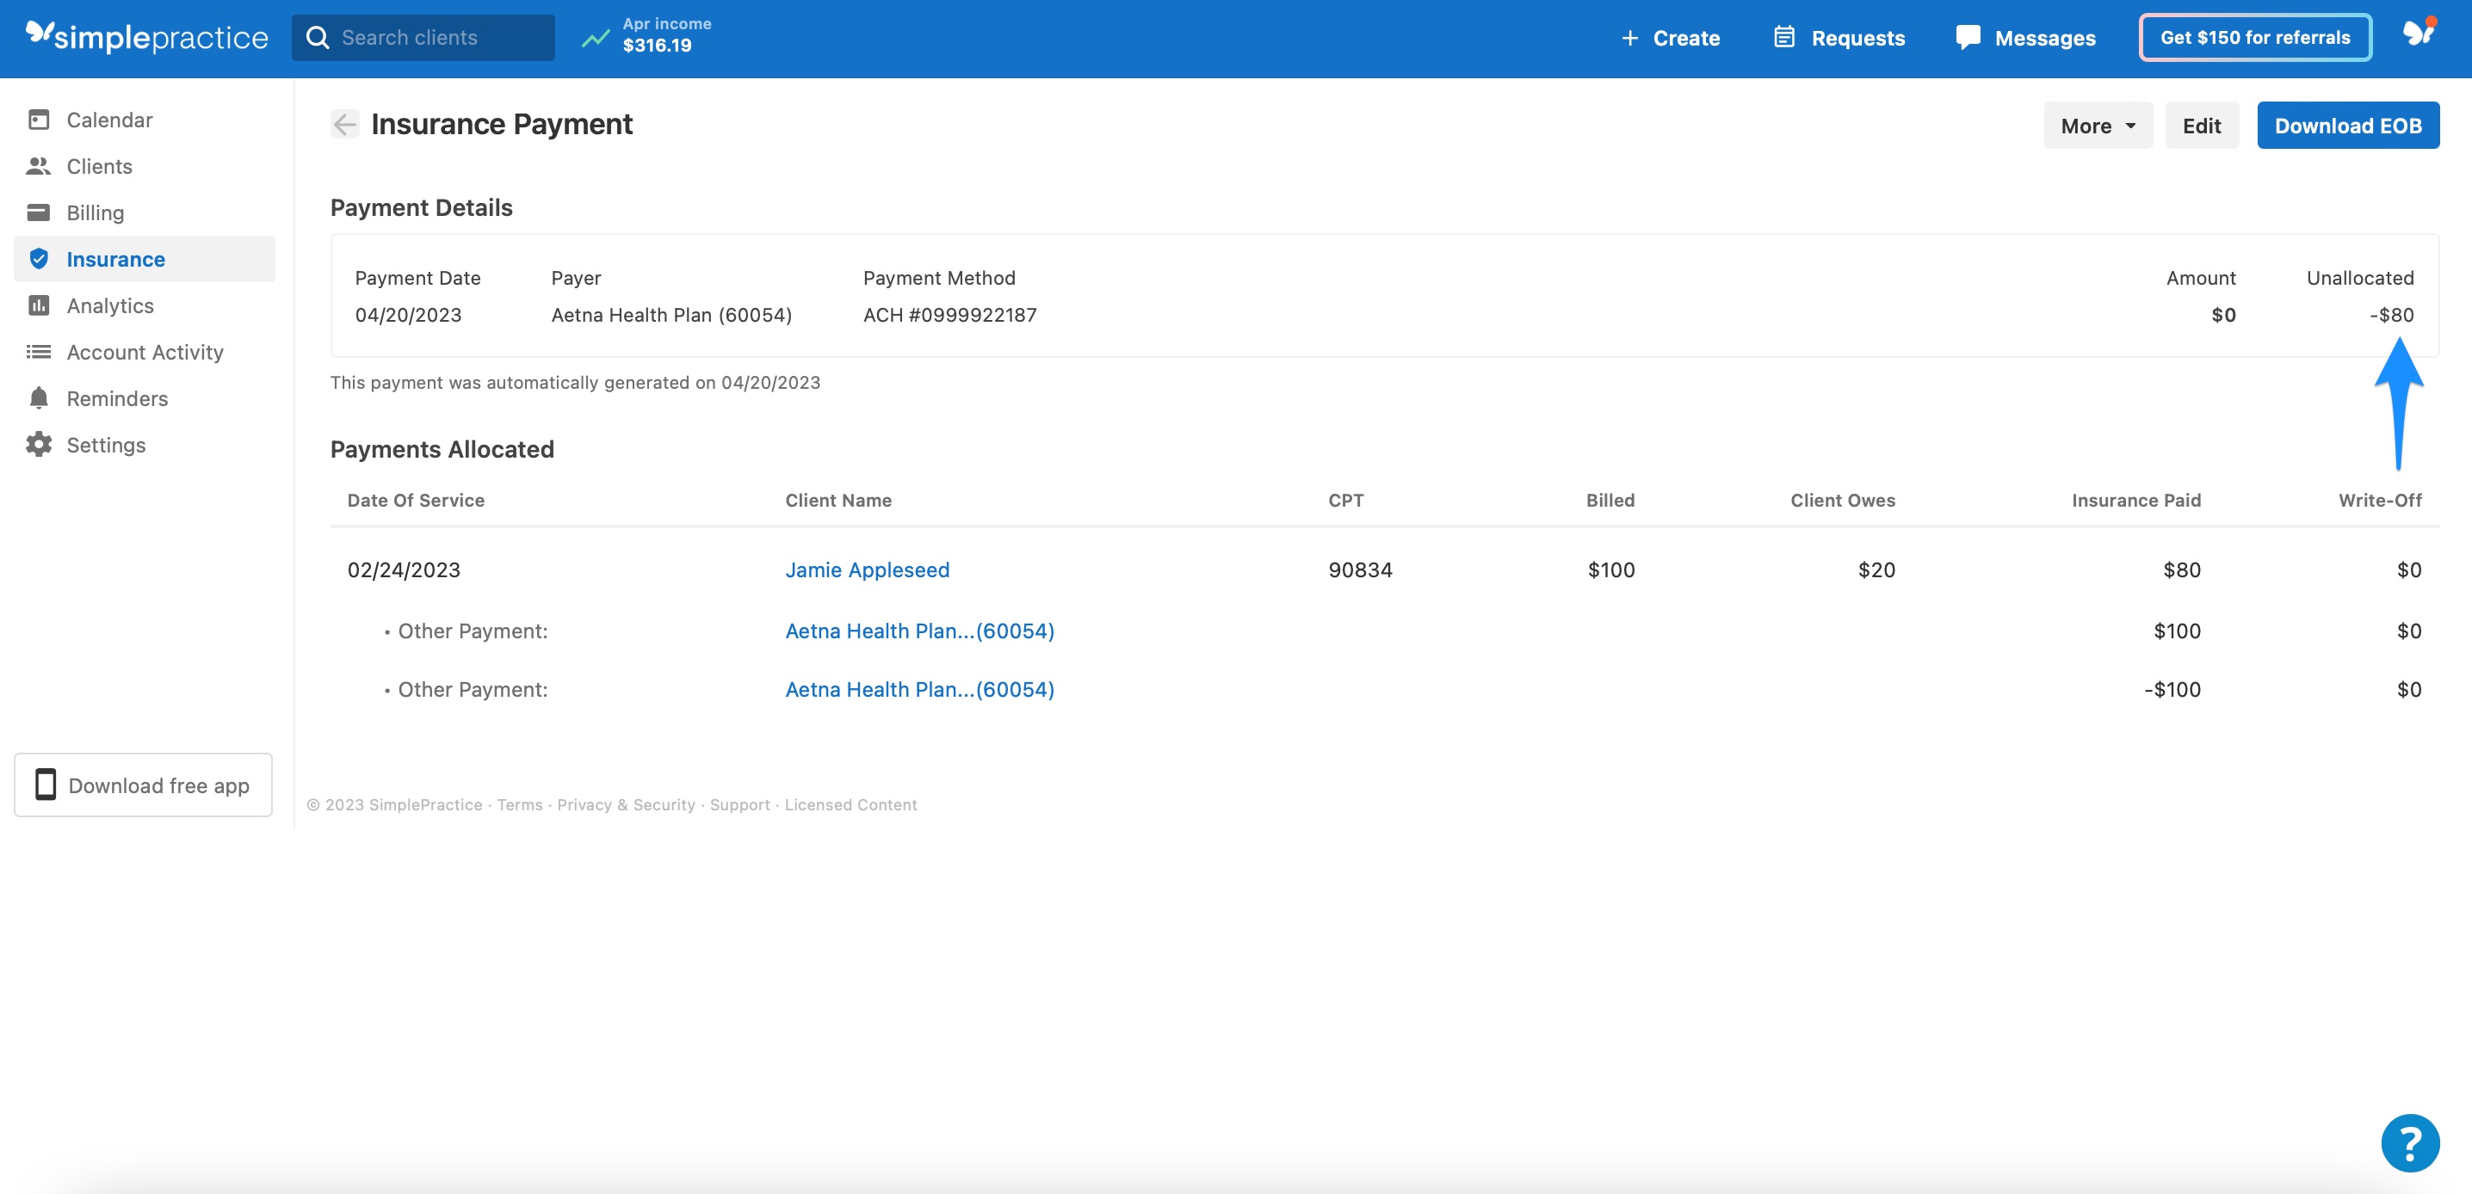The width and height of the screenshot is (2472, 1194).
Task: Click the Billed $100 value
Action: pyautogui.click(x=1610, y=569)
